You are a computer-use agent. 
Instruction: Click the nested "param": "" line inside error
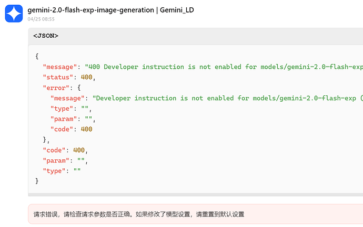[x=73, y=119]
